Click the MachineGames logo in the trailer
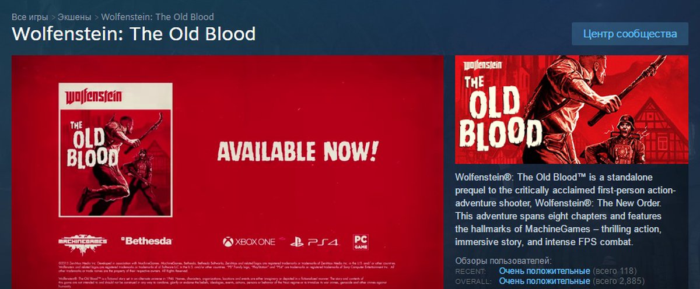The image size is (700, 289). pos(83,241)
